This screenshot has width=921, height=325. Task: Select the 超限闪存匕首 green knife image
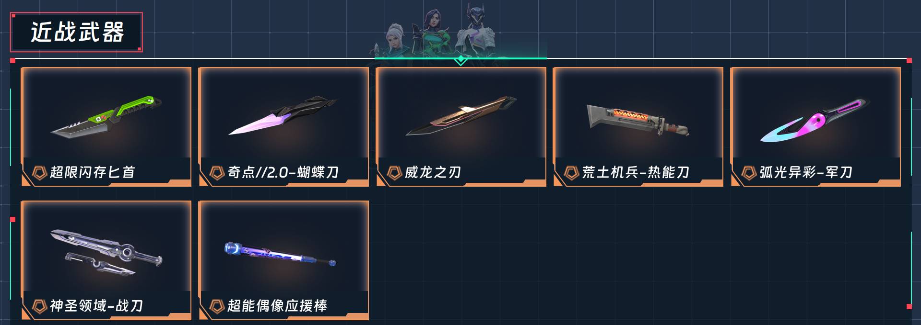[106, 117]
